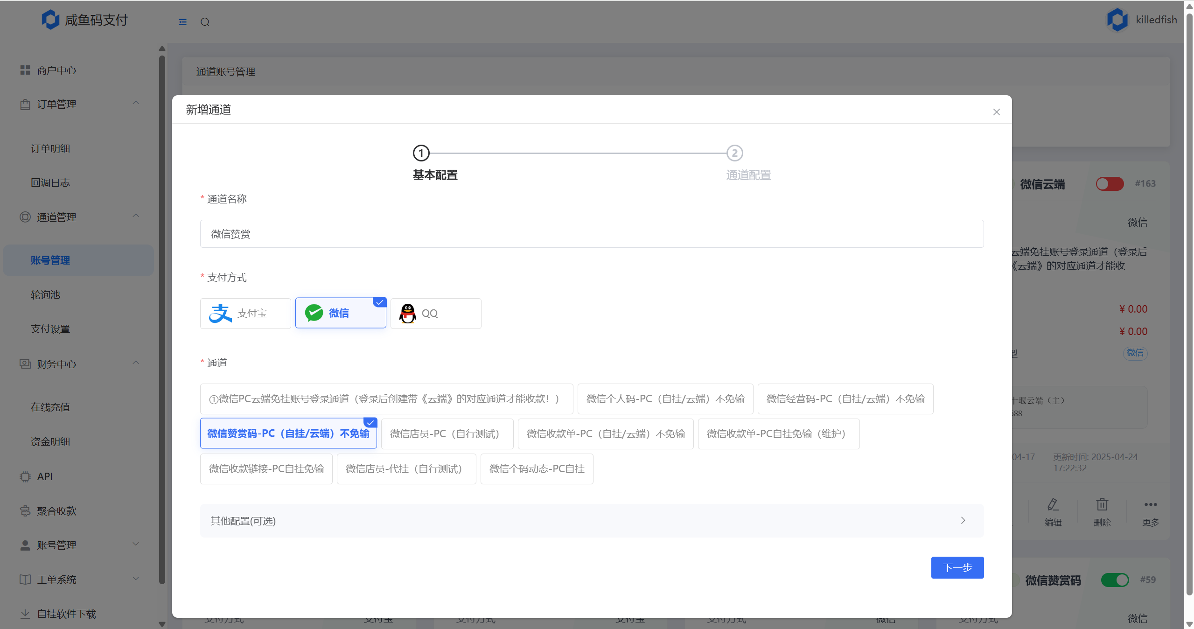Click the WeChat green logo icon
The width and height of the screenshot is (1194, 629).
(314, 313)
